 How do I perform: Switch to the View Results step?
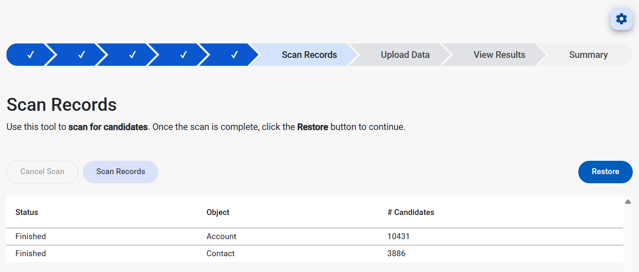point(499,55)
